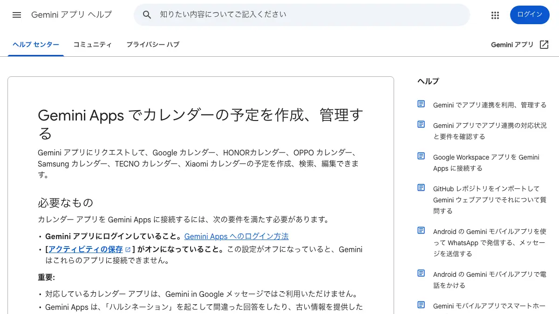The width and height of the screenshot is (559, 314).
Task: Click document icon beside 電話をかける article
Action: 421,273
